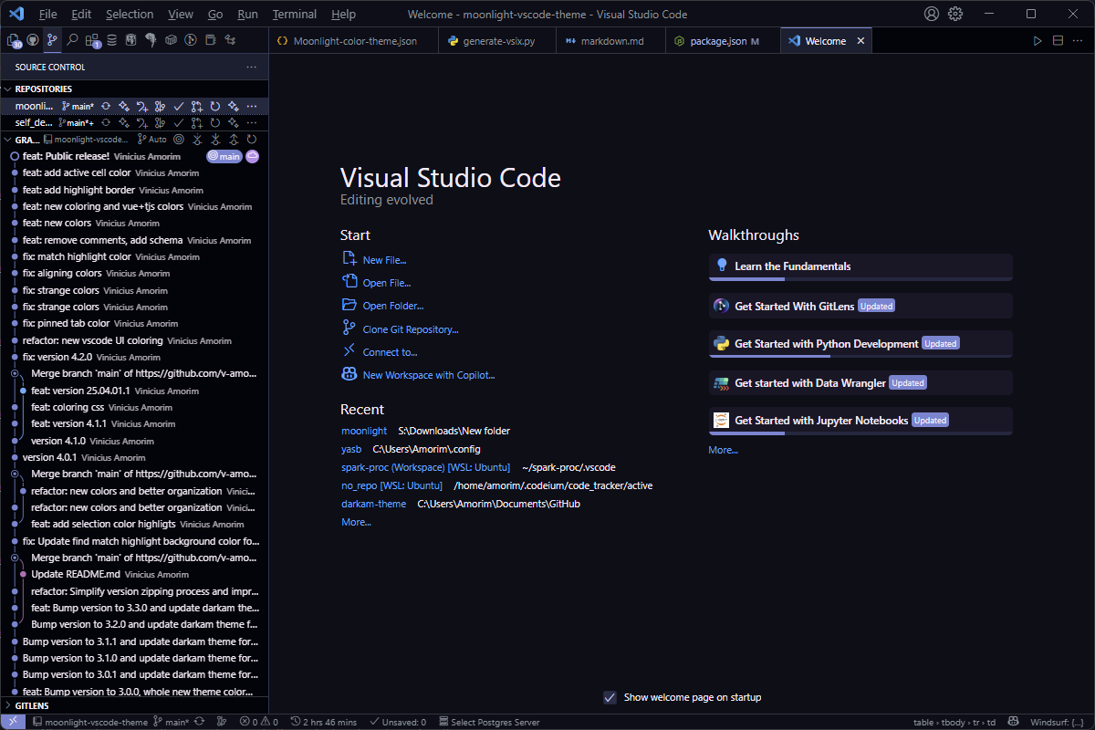Select commit 'feat: Public release!'
The width and height of the screenshot is (1095, 730).
134,156
